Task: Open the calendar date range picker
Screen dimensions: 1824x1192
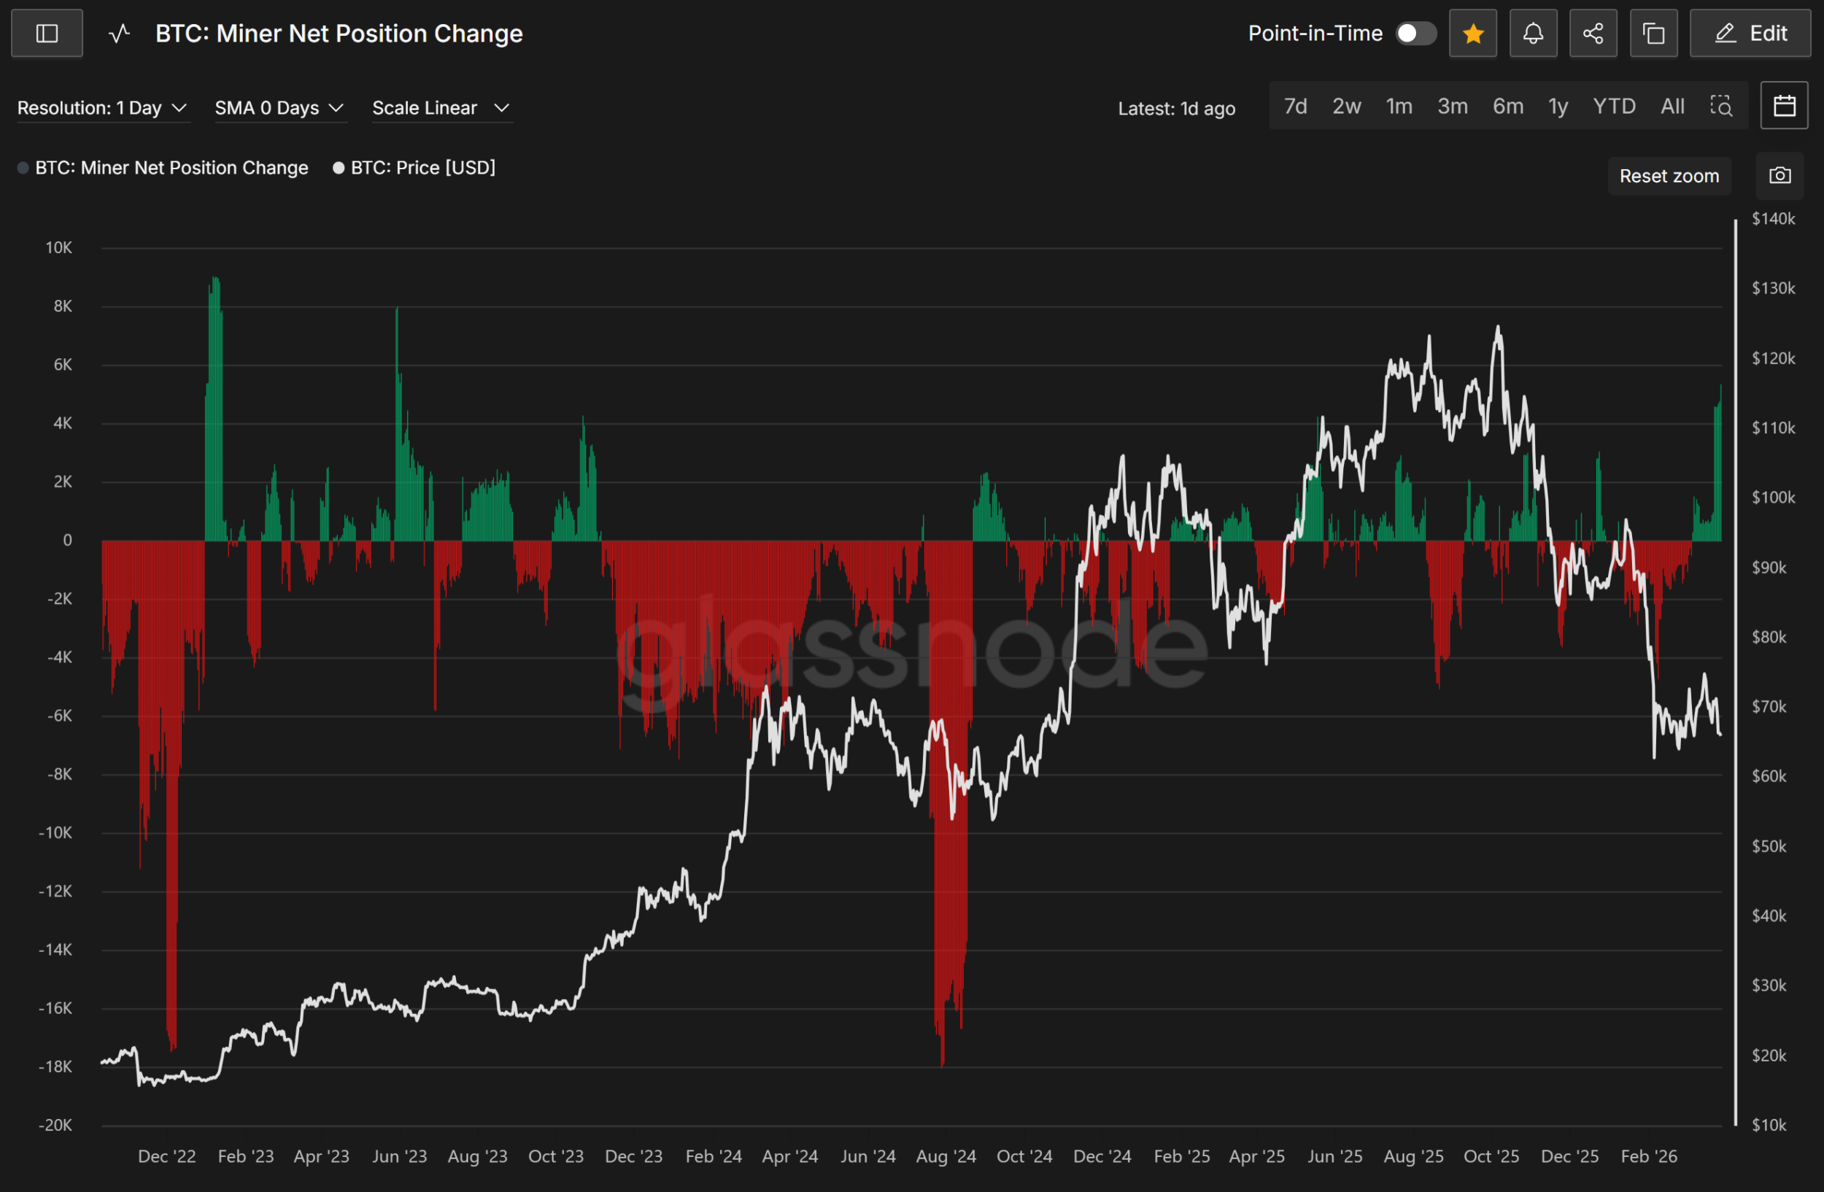Action: point(1783,106)
